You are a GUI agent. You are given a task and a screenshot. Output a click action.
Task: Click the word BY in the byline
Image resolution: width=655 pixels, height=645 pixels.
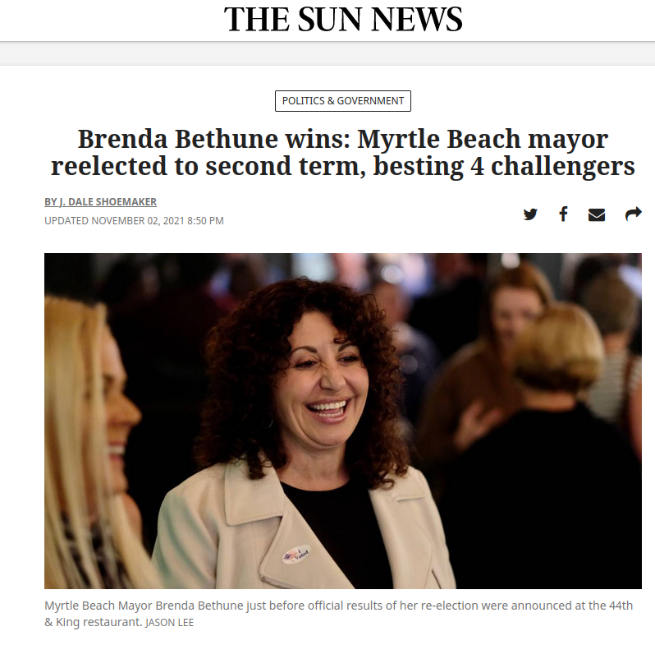50,201
